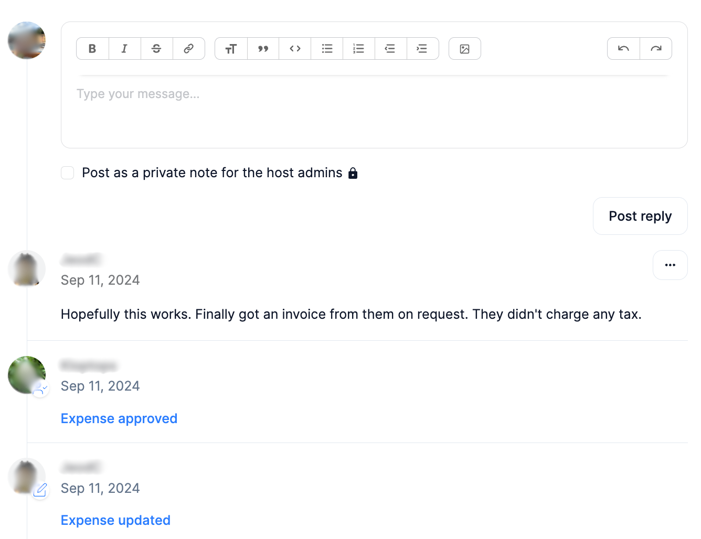This screenshot has width=701, height=539.
Task: Insert a block quote
Action: coord(263,49)
